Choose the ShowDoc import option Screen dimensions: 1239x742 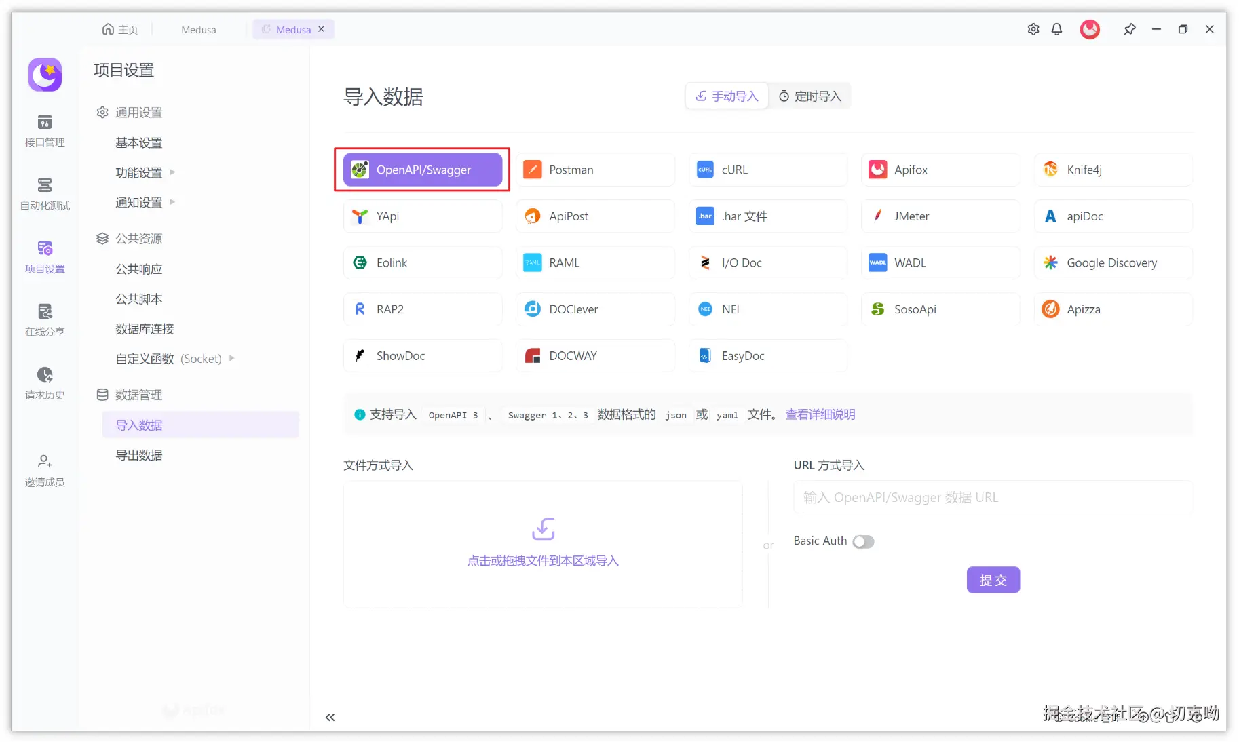tap(423, 355)
